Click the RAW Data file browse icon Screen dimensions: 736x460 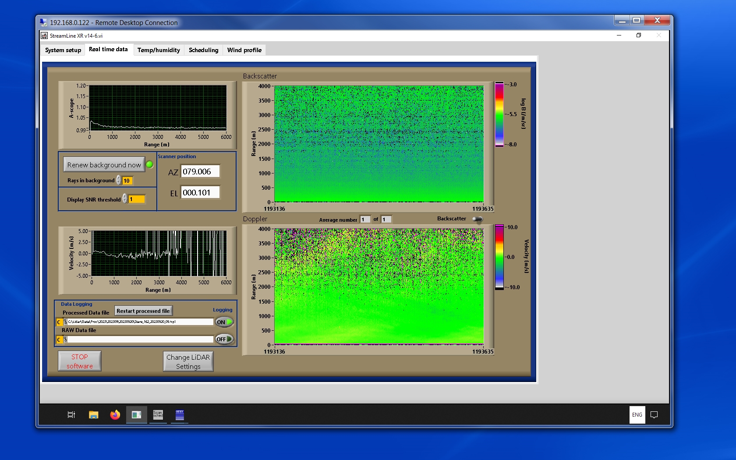(65, 340)
